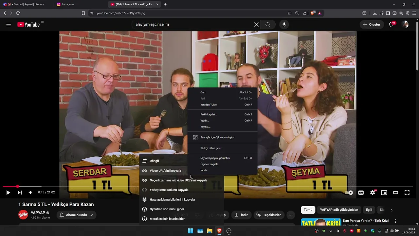Open Kaç Paraya Yersin video options
Viewport: 419px width, 236px height.
[x=395, y=221]
